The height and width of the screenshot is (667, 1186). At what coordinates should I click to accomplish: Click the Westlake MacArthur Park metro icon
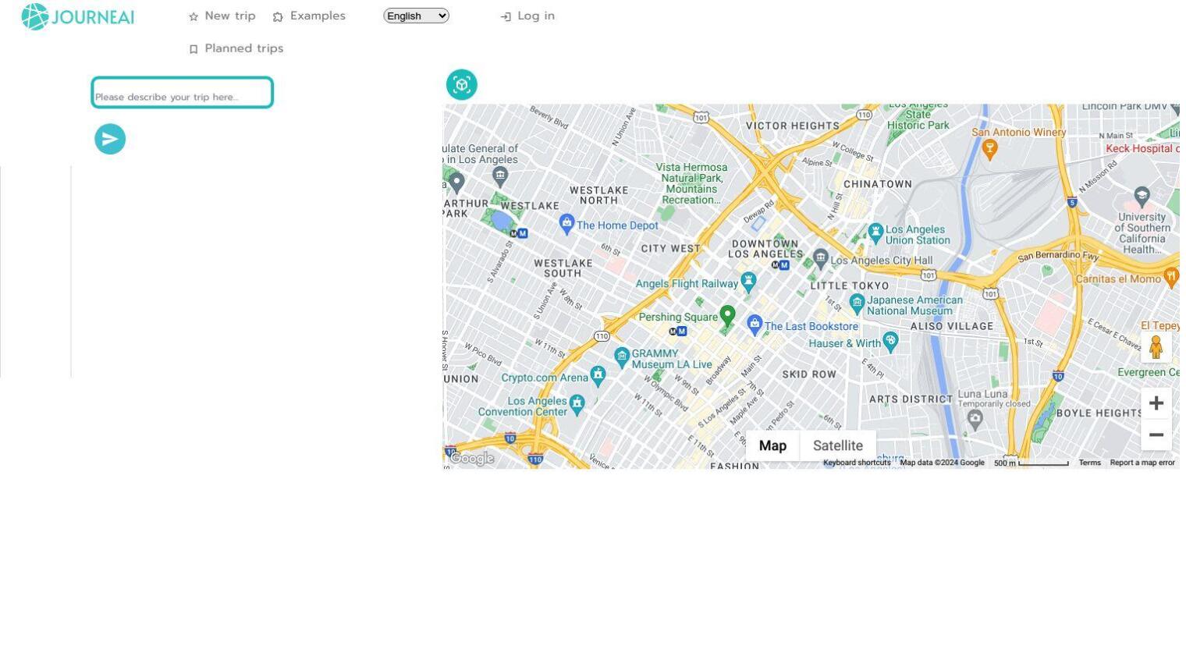point(519,233)
